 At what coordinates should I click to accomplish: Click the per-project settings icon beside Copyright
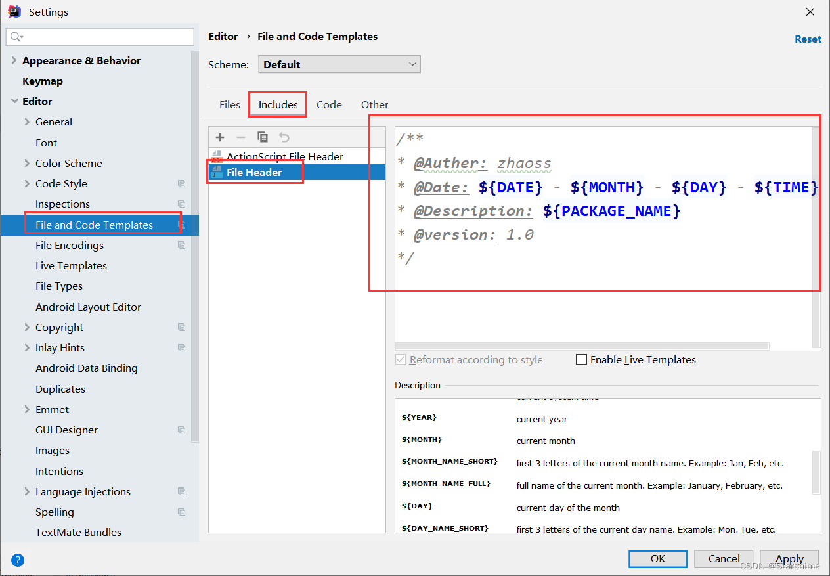pos(181,327)
